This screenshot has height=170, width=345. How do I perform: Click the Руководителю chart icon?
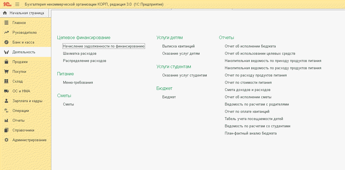[x=6, y=32]
